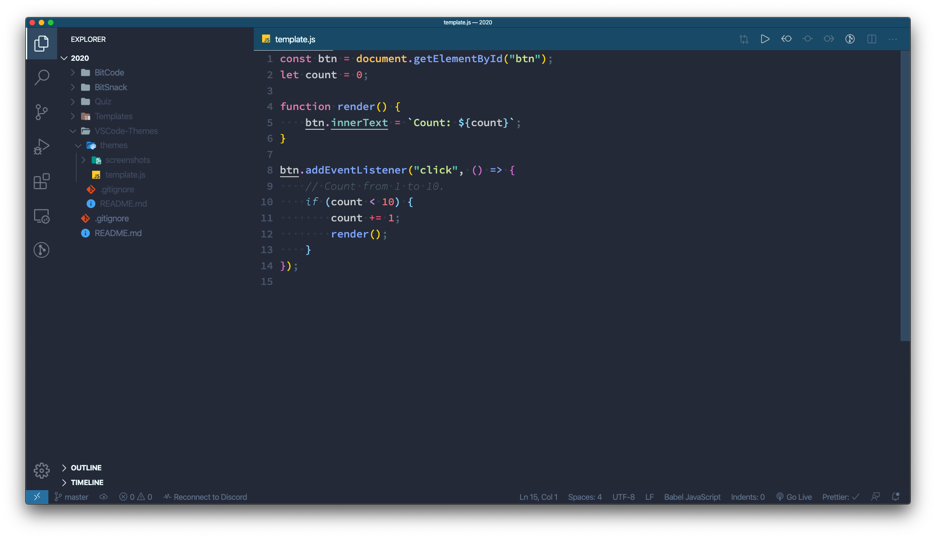Open the Run and Debug view
Image resolution: width=936 pixels, height=538 pixels.
click(41, 147)
